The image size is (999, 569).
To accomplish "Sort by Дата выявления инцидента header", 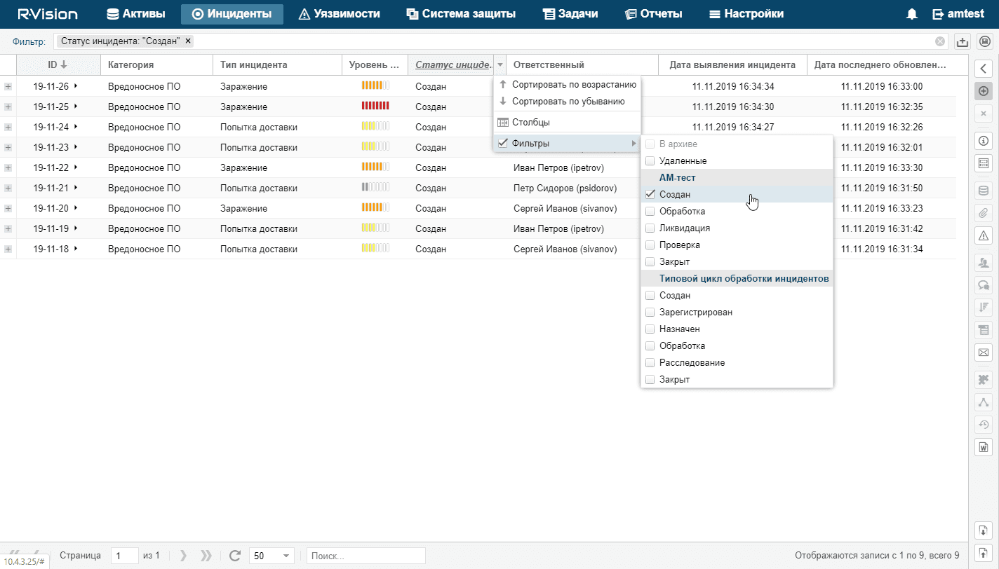I will 732,65.
